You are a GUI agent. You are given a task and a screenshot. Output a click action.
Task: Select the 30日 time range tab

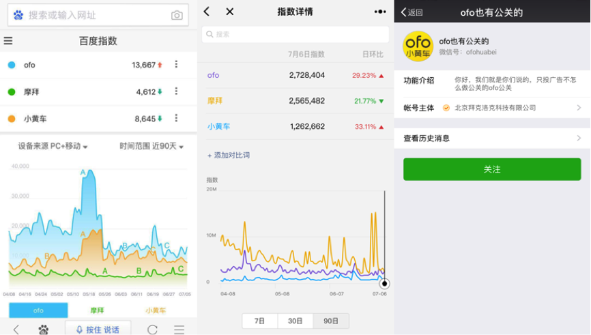coord(295,321)
